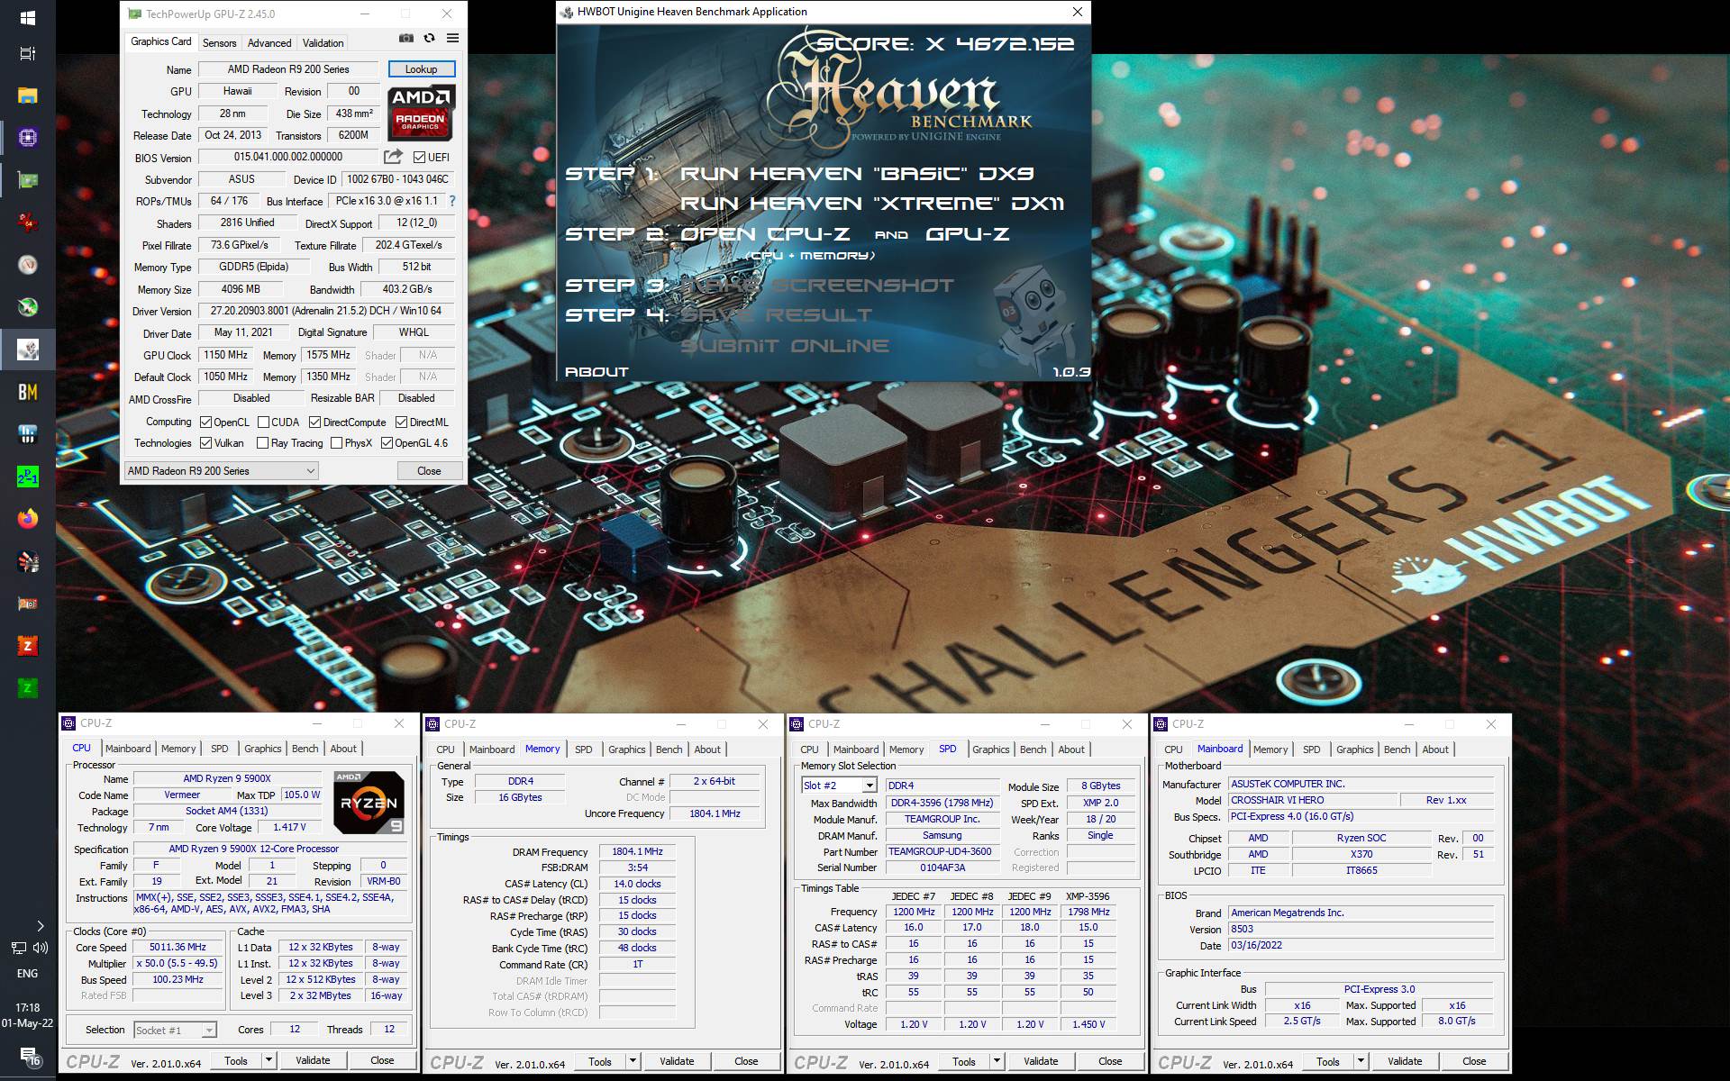Viewport: 1730px width, 1081px height.
Task: Toggle the OpenCL checkbox
Action: click(x=205, y=422)
